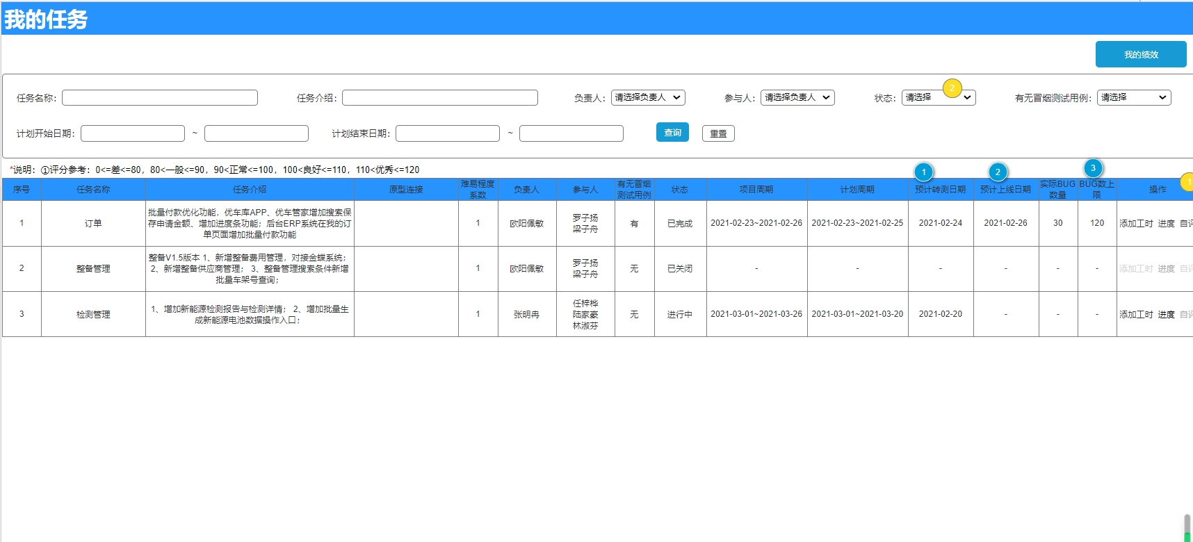Image resolution: width=1193 pixels, height=542 pixels.
Task: Click 添加工时 in the 整备管理 row
Action: 1136,268
